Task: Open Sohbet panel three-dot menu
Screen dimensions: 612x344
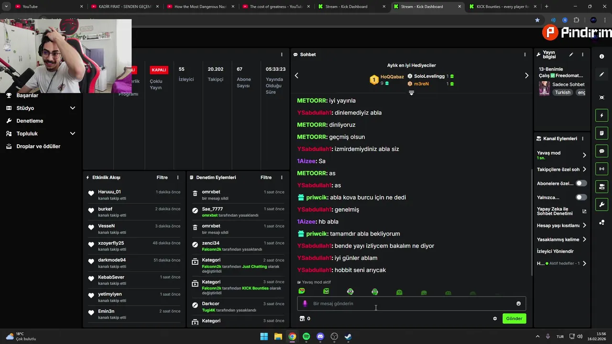Action: click(525, 54)
